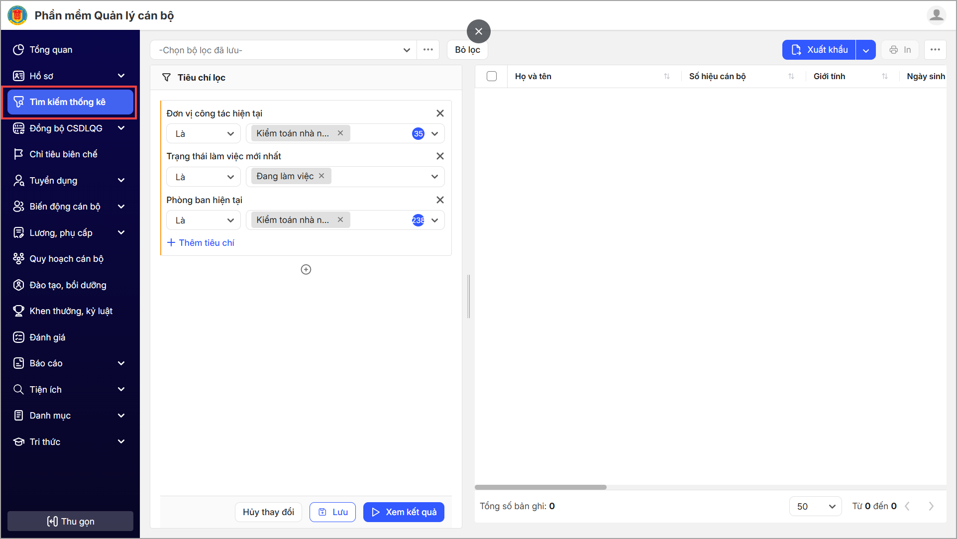Open Tổng quan in the sidebar
957x539 pixels.
pyautogui.click(x=51, y=50)
